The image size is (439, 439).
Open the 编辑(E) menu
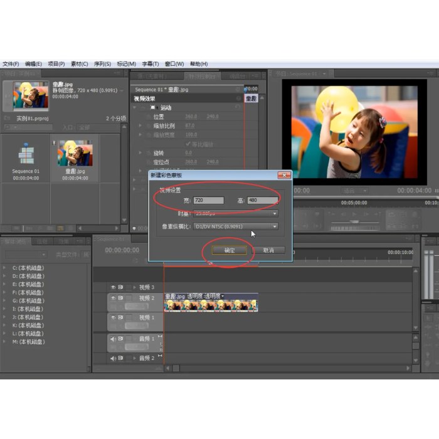click(x=33, y=64)
